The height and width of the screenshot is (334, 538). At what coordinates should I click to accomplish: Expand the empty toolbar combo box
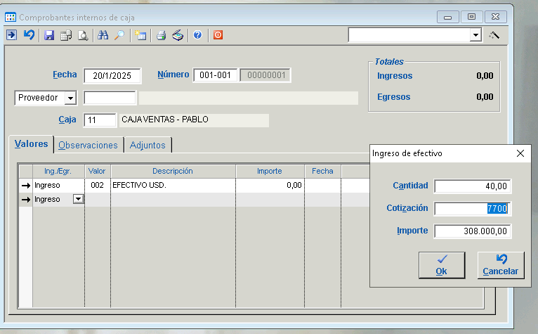pyautogui.click(x=475, y=35)
